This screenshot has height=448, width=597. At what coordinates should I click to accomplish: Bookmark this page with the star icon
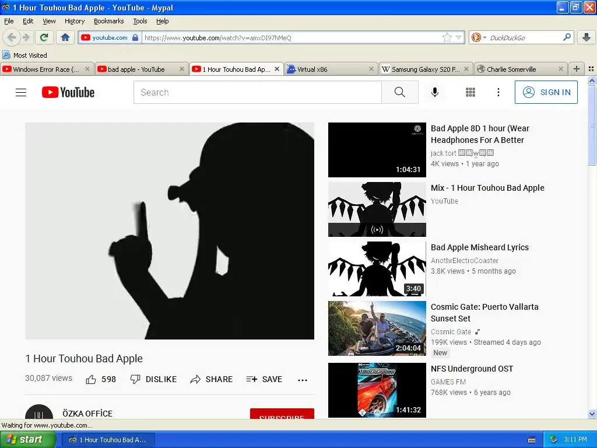(x=447, y=38)
